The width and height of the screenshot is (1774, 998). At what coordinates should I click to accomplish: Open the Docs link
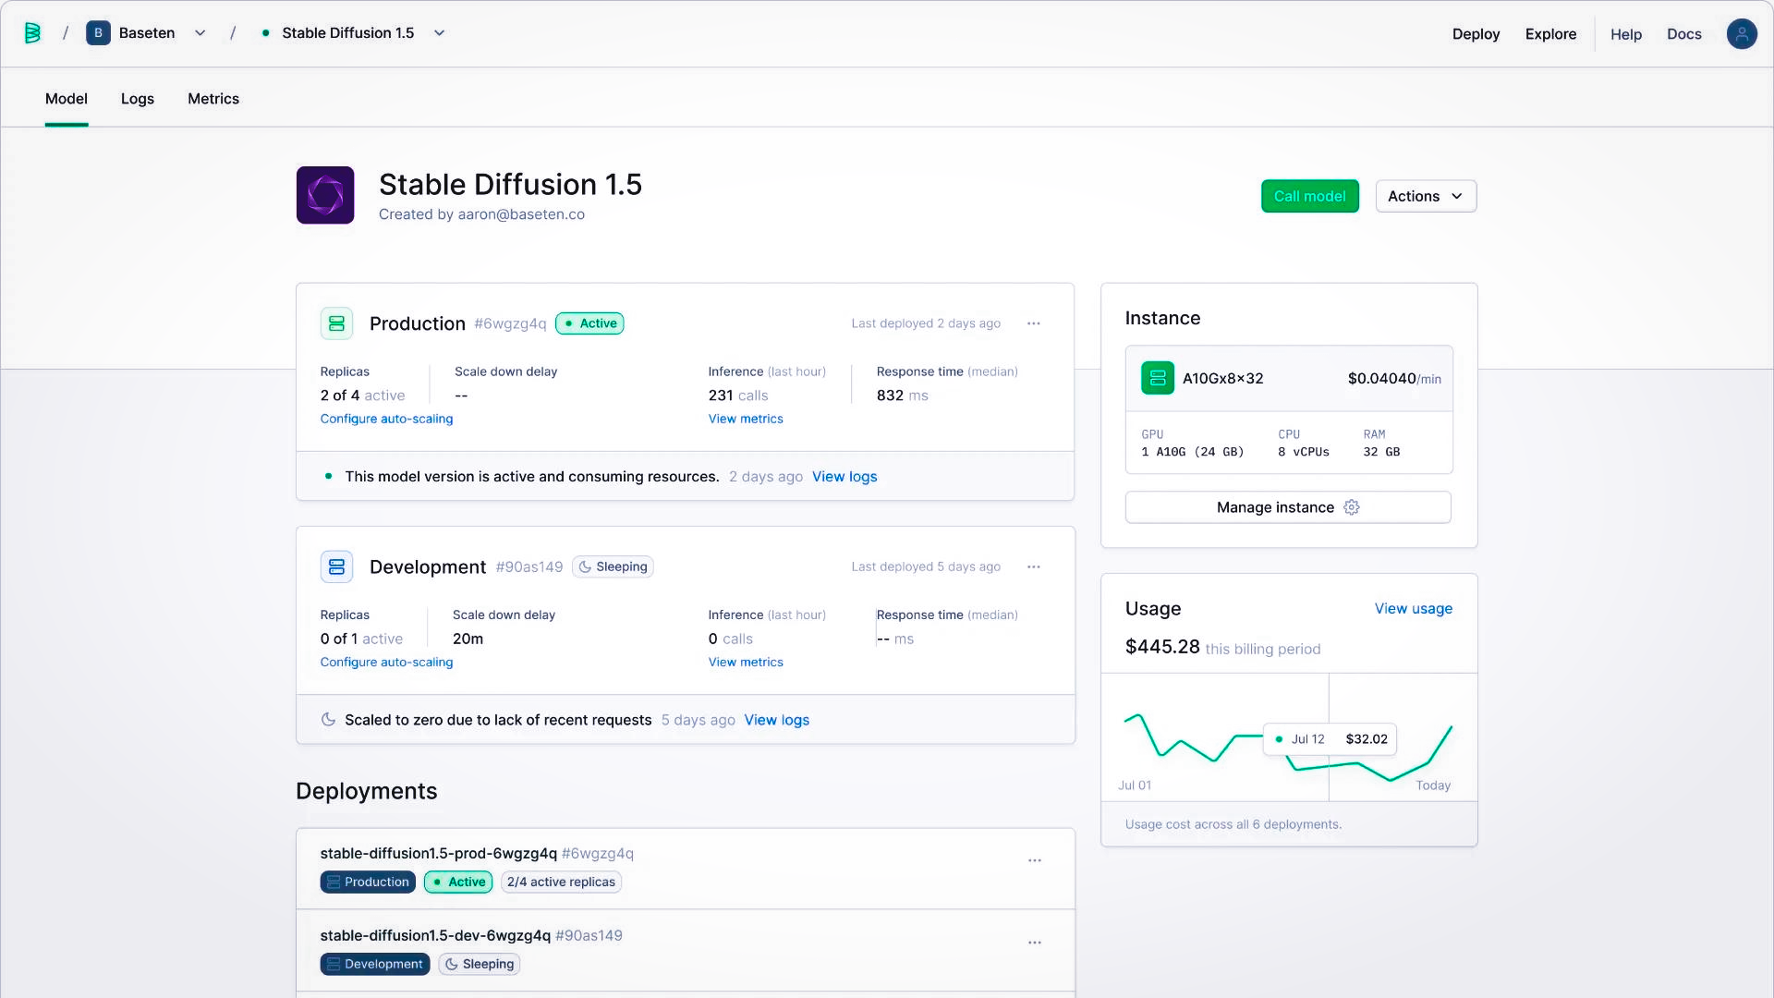(1683, 34)
